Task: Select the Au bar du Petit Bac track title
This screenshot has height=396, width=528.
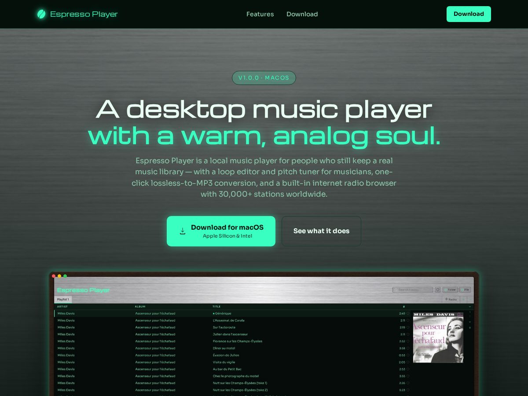Action: tap(227, 369)
